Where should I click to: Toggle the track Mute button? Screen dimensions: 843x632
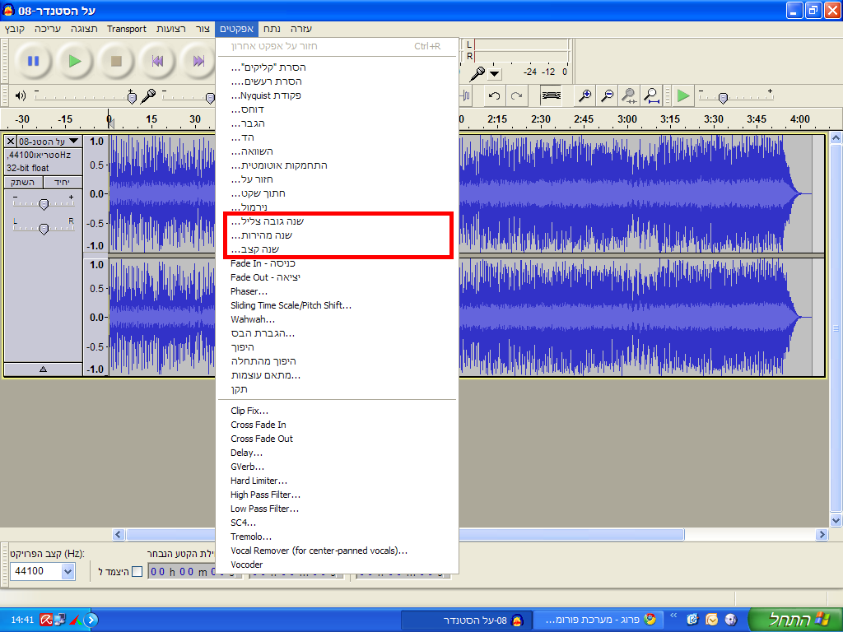click(23, 182)
